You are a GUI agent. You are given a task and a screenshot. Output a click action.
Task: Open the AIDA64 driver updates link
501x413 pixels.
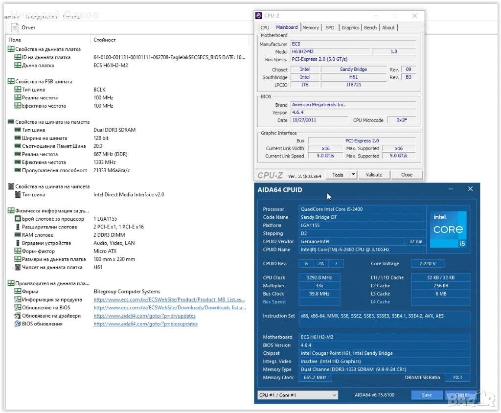144,316
